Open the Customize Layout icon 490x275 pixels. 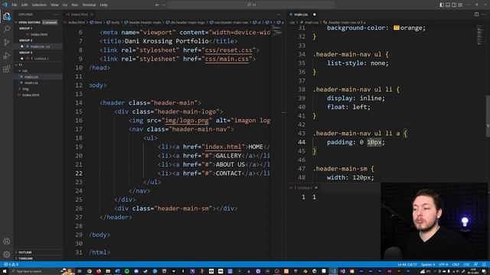(x=460, y=5)
